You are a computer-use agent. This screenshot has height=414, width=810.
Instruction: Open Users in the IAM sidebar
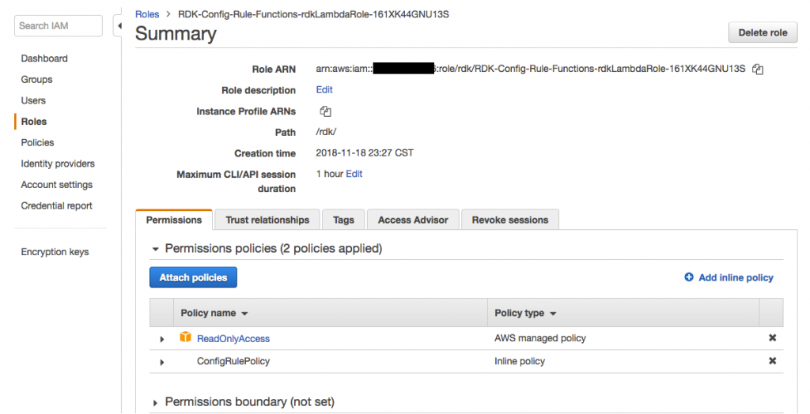point(33,100)
